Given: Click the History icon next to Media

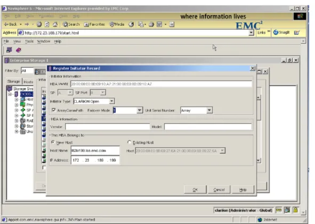Looking at the screenshot, I should [131, 25].
